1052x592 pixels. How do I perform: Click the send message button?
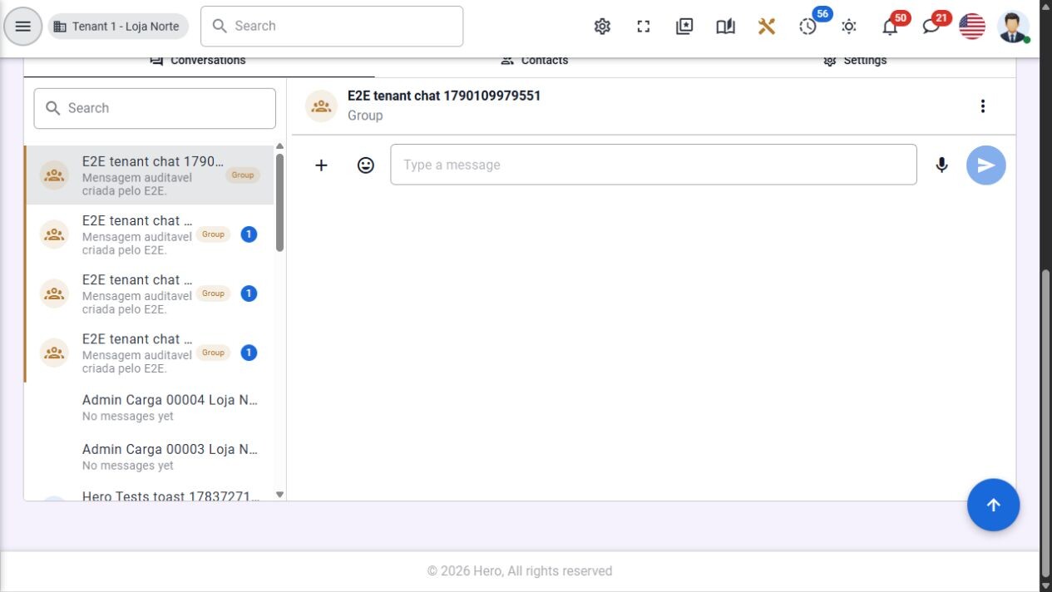click(986, 165)
